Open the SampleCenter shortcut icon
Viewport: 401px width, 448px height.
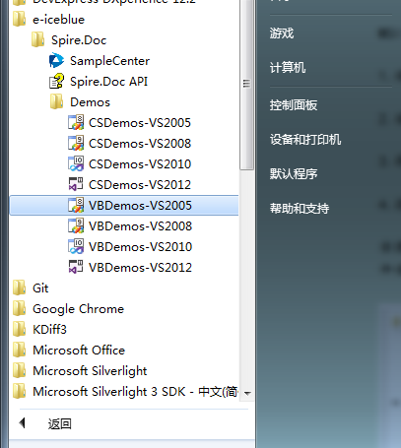[56, 61]
